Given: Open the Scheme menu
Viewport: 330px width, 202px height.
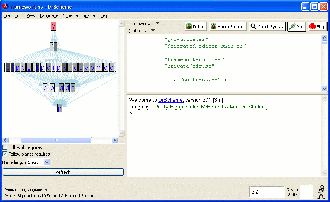Looking at the screenshot, I should [x=71, y=15].
